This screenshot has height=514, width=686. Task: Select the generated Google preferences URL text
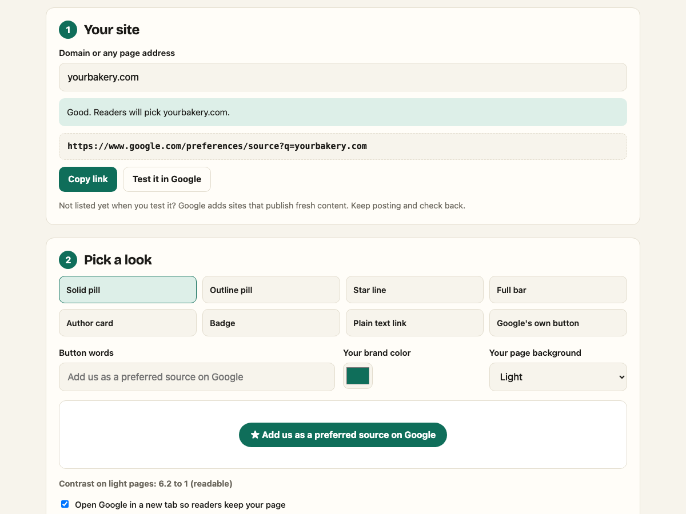point(217,146)
